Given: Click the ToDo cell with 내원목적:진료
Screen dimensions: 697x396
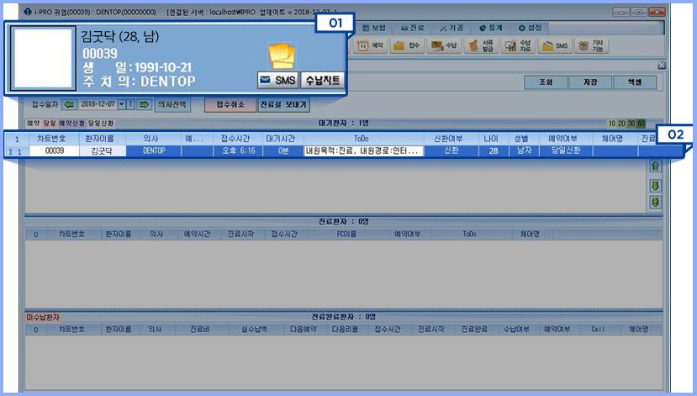Looking at the screenshot, I should (363, 150).
